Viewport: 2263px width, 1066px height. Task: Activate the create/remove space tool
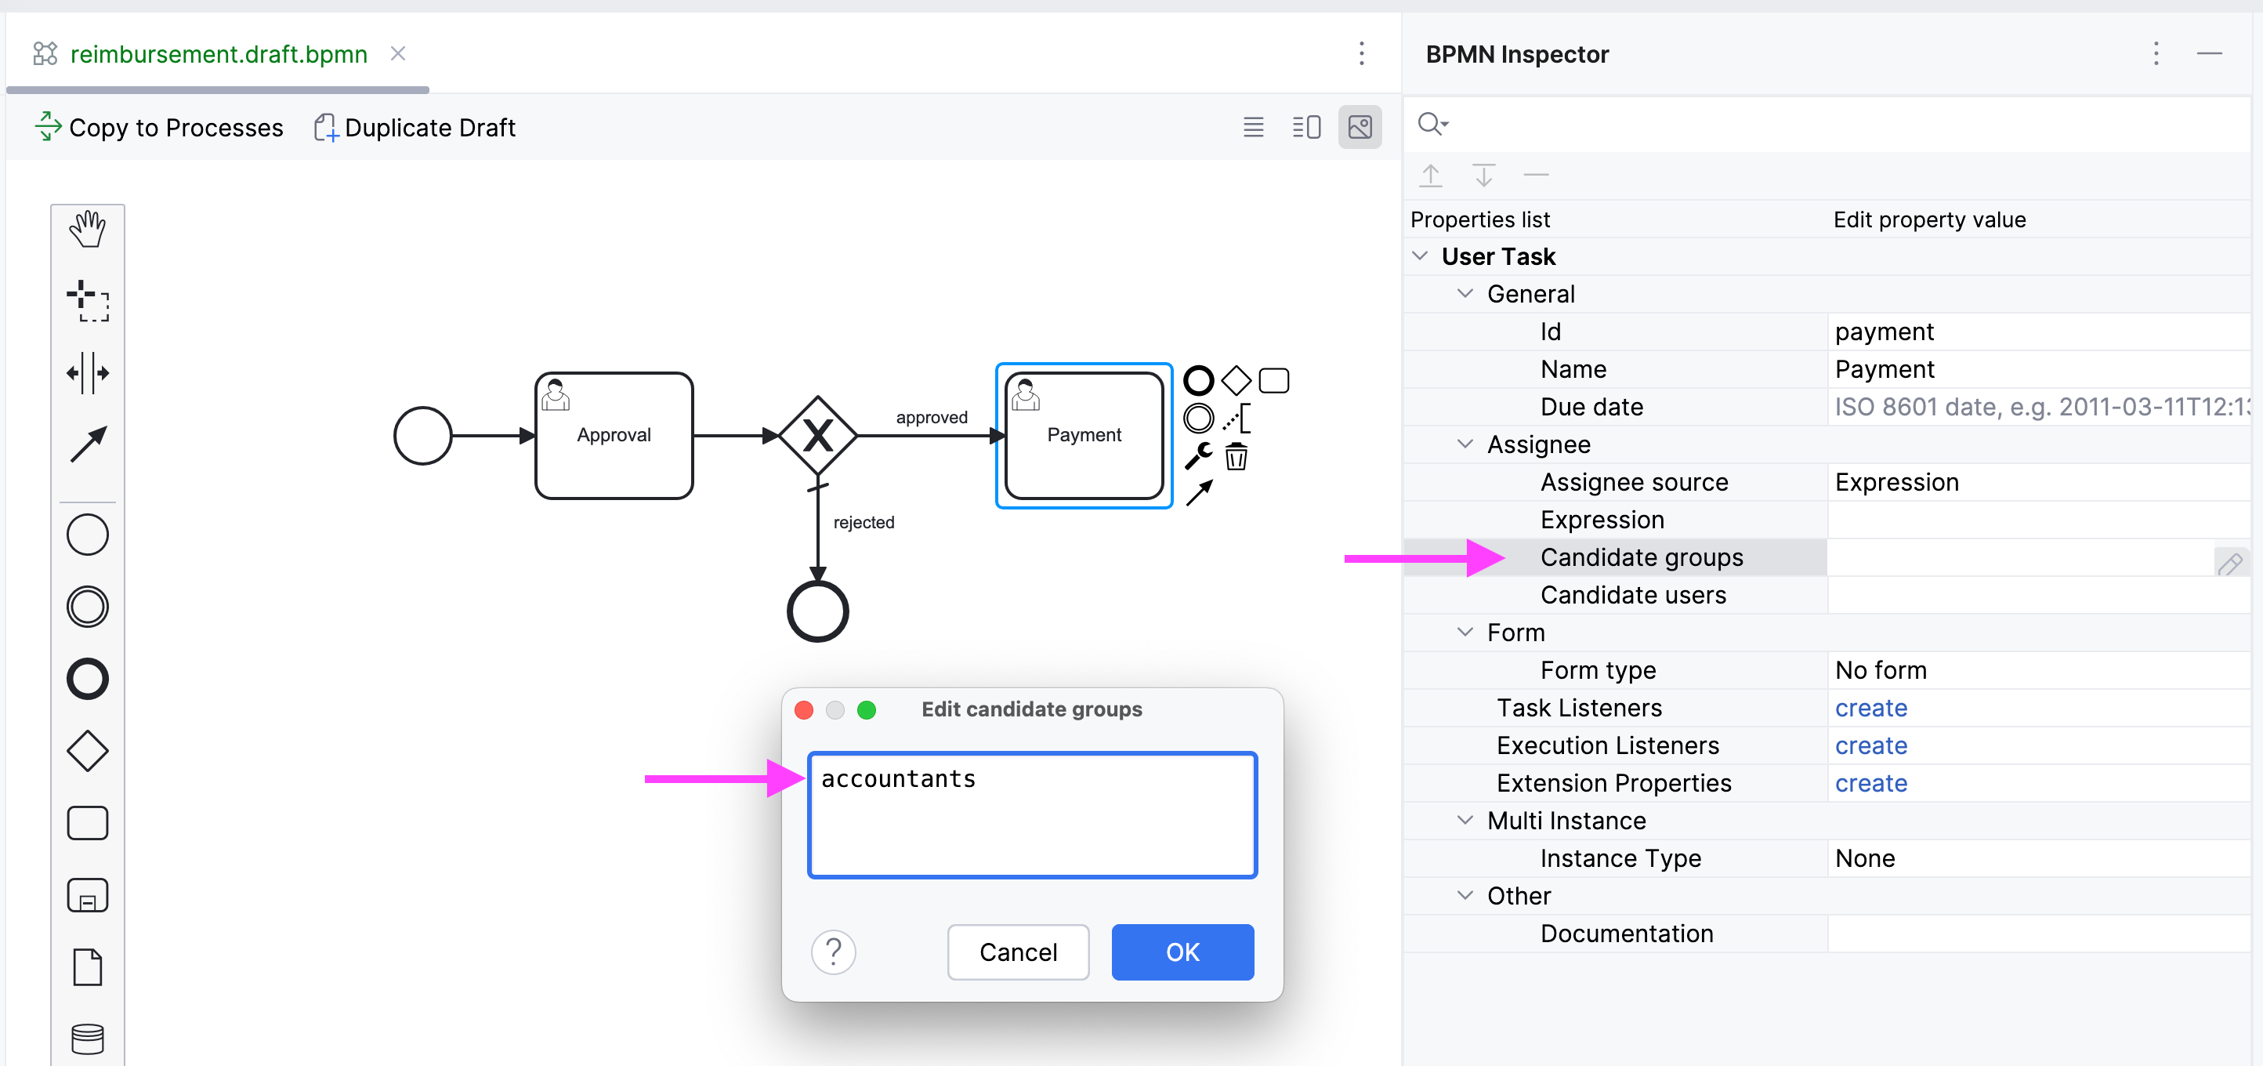[x=87, y=374]
